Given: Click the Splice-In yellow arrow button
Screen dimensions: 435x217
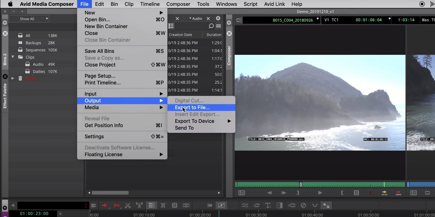Looking at the screenshot, I should coord(384,193).
